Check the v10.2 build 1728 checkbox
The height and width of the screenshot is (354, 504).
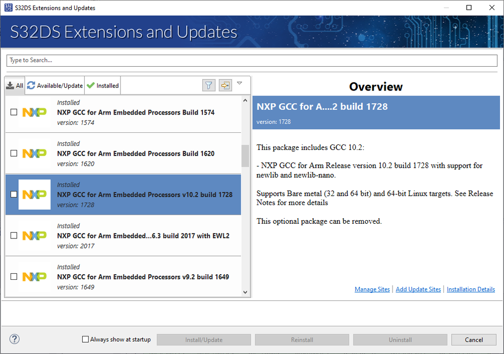point(14,194)
